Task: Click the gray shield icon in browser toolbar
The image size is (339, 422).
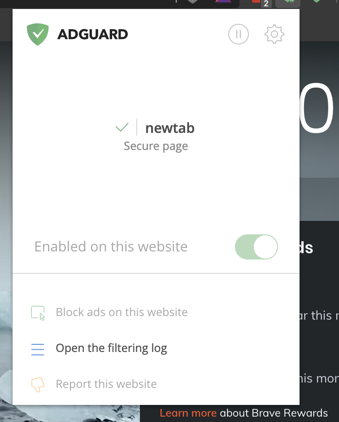Action: point(192,3)
